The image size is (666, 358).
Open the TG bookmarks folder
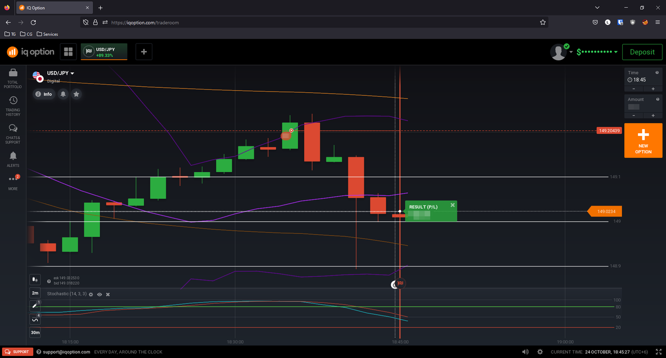click(x=10, y=34)
